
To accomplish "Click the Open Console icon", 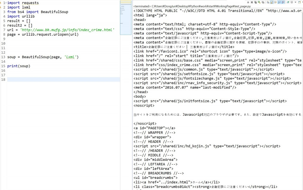I will click(299, 2).
